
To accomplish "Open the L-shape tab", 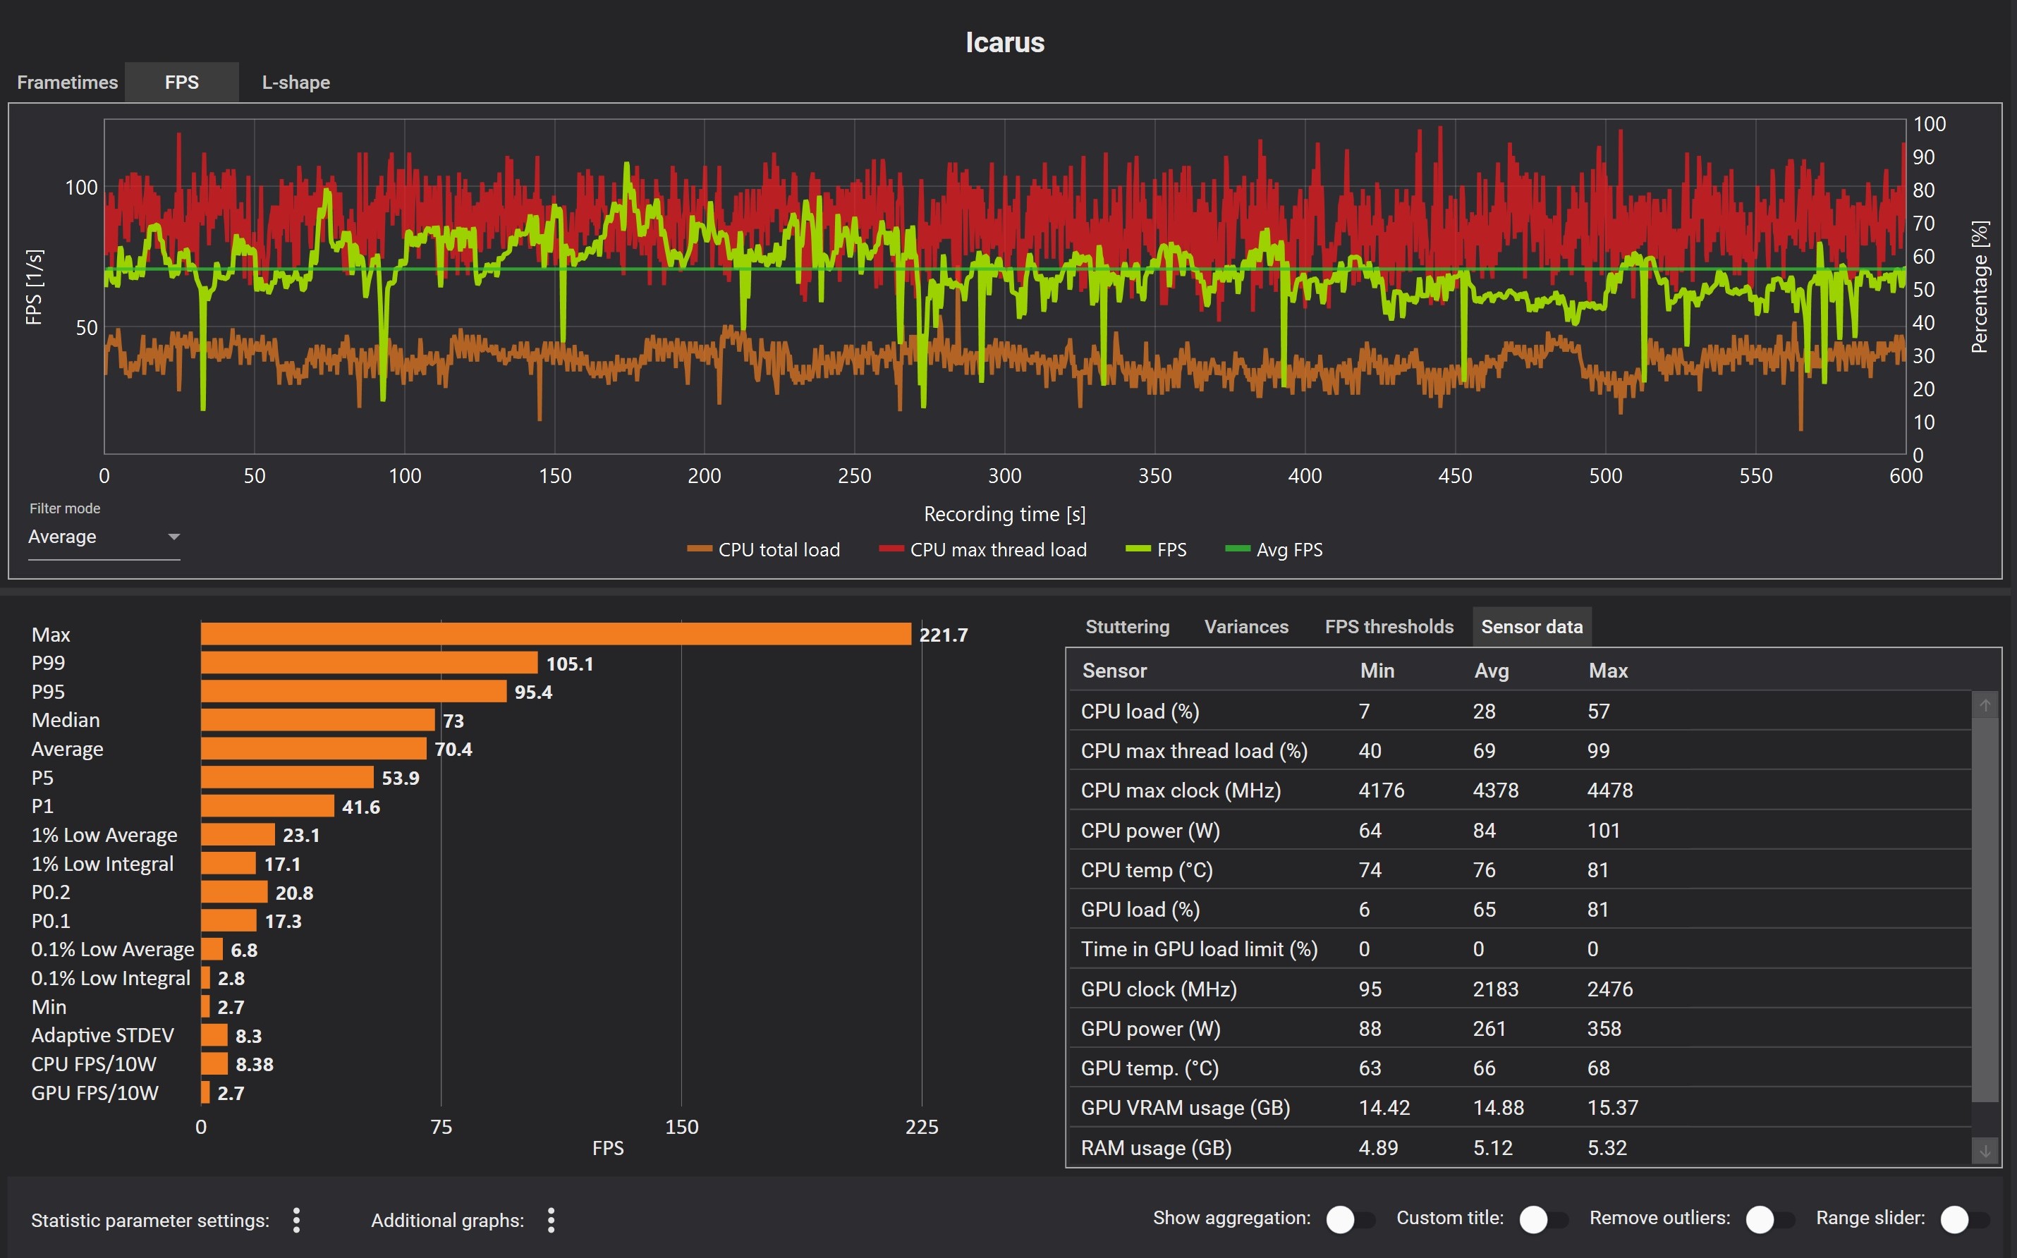I will coord(295,83).
